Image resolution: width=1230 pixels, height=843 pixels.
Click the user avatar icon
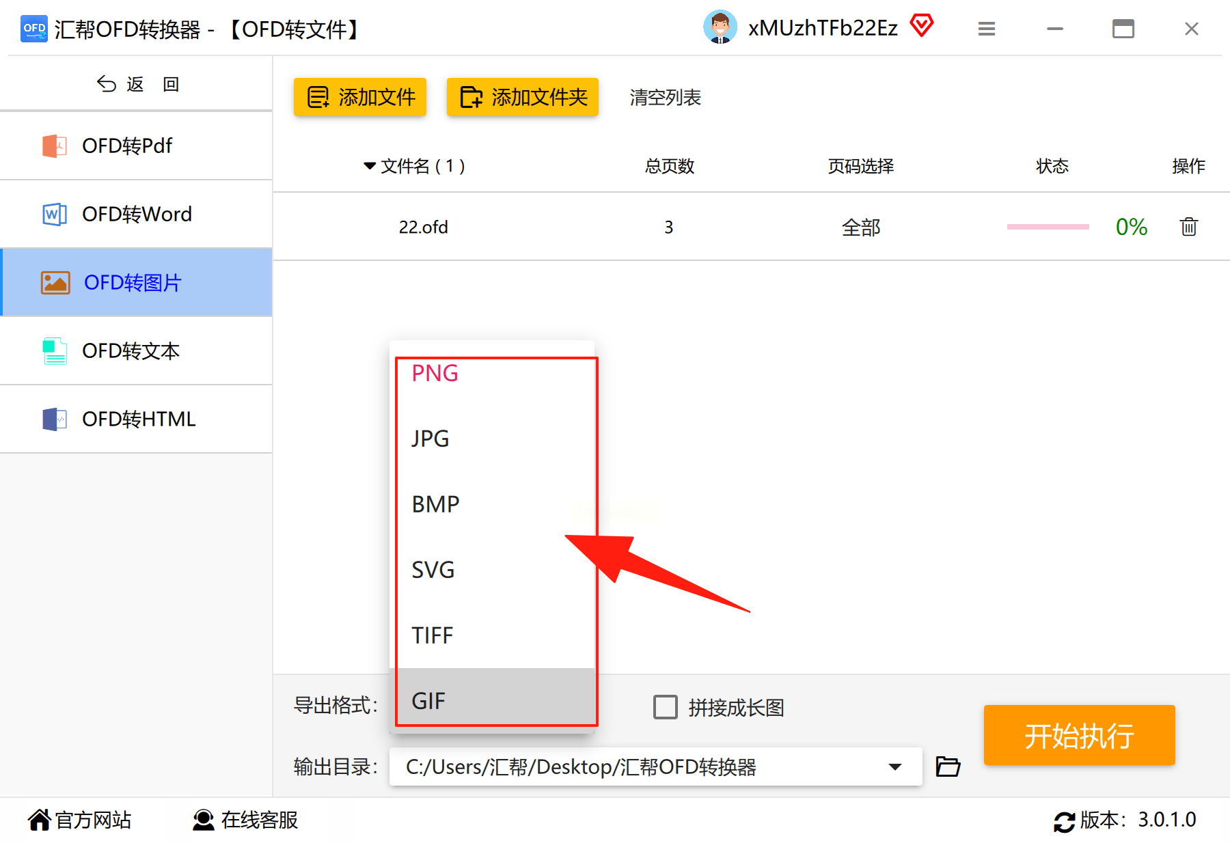tap(720, 28)
